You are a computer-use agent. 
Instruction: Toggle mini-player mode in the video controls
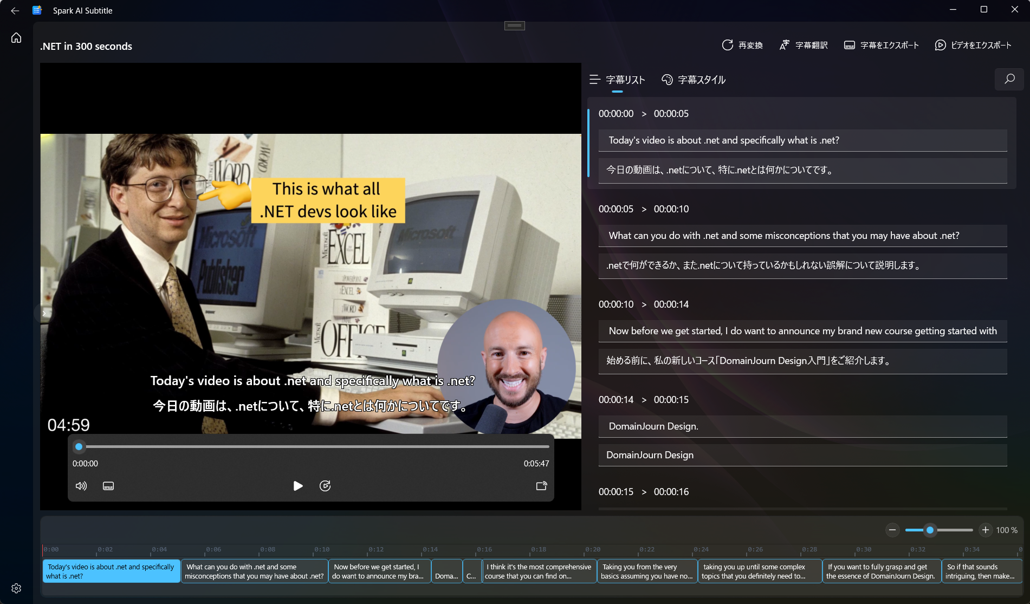point(541,486)
